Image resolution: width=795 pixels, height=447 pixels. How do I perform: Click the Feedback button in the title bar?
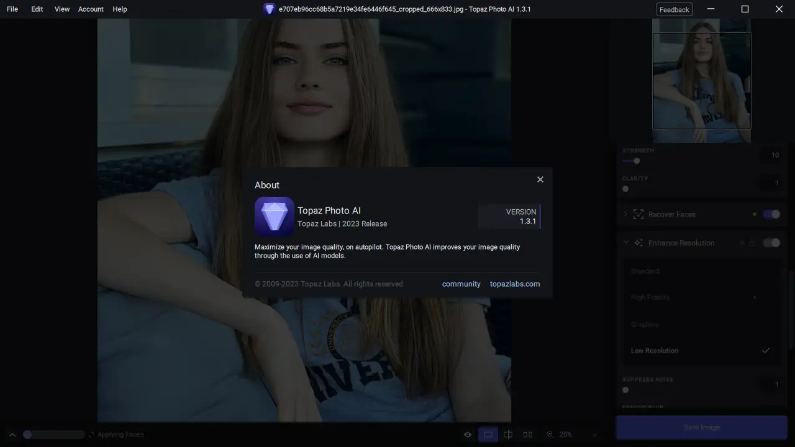pyautogui.click(x=675, y=9)
